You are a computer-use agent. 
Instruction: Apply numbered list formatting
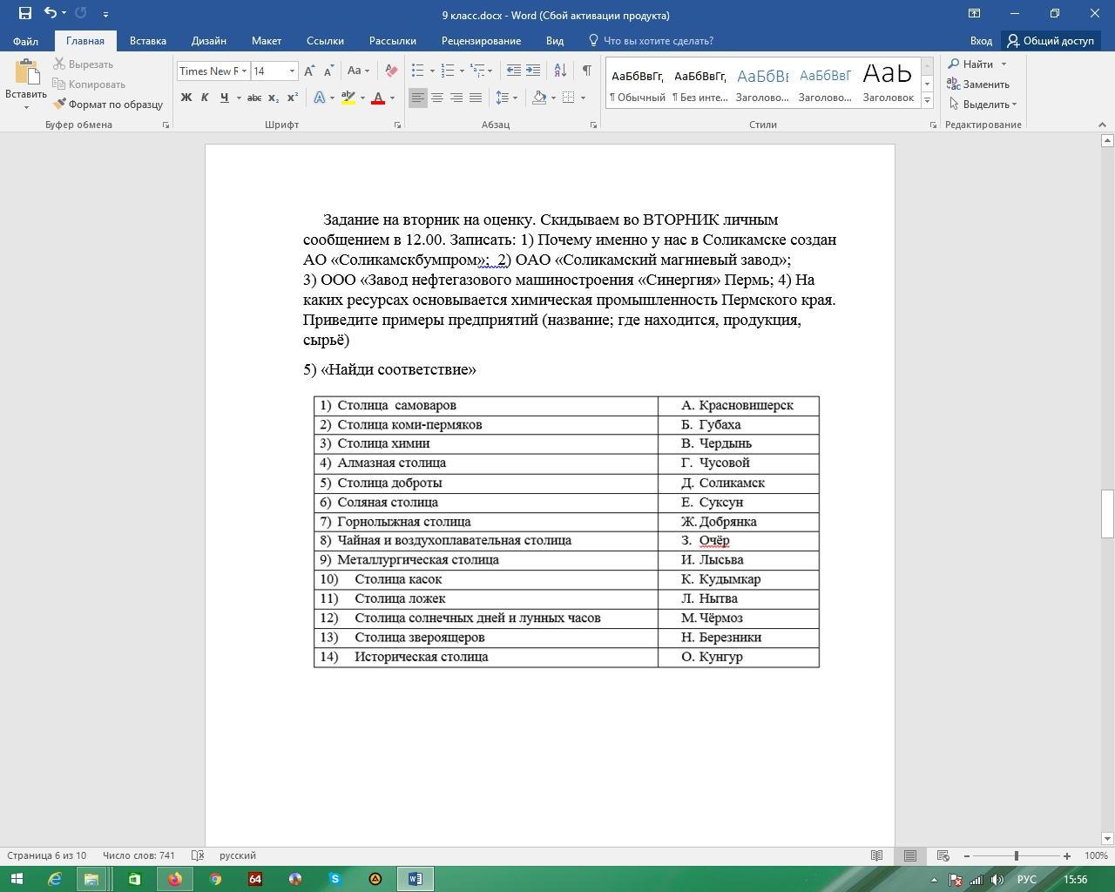pyautogui.click(x=448, y=71)
